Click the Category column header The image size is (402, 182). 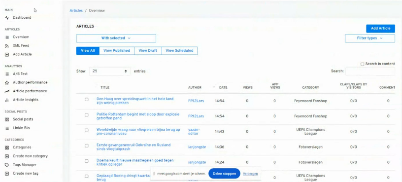(x=310, y=87)
